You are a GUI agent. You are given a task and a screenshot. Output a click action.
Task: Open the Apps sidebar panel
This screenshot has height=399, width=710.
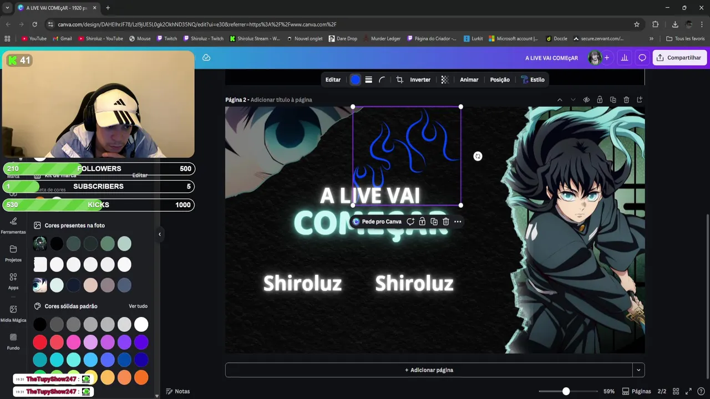pyautogui.click(x=13, y=281)
